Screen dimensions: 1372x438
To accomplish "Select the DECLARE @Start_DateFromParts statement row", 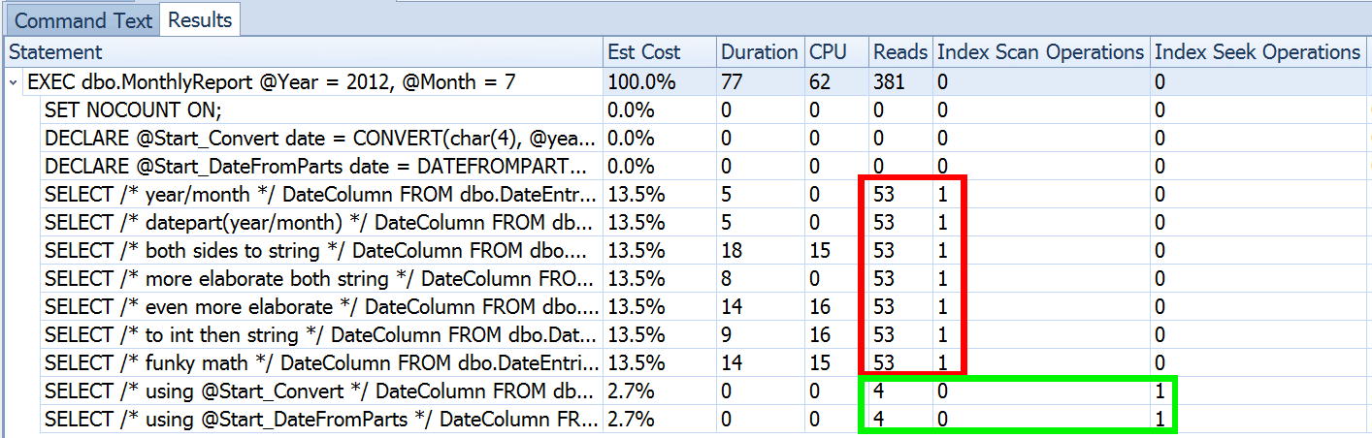I will [686, 167].
